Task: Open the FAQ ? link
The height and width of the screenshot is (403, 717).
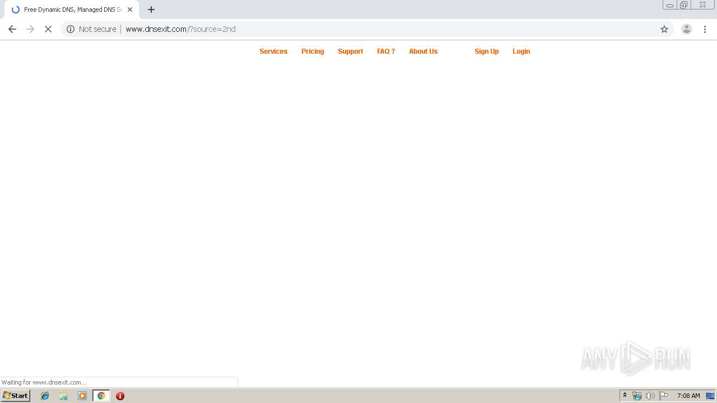Action: point(386,51)
